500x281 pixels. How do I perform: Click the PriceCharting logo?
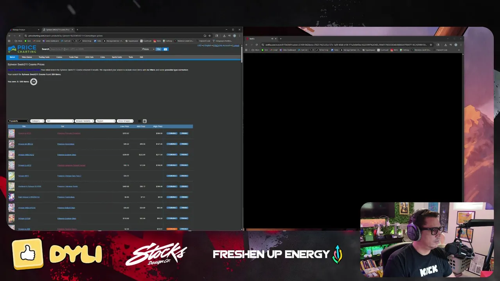22,49
